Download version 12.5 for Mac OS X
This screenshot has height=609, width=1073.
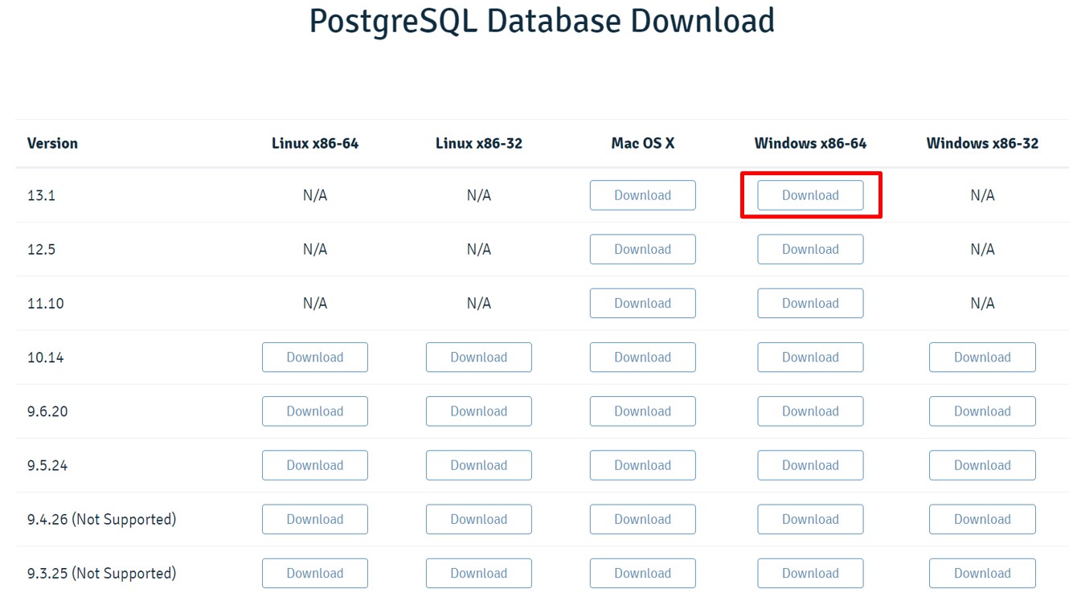coord(642,249)
